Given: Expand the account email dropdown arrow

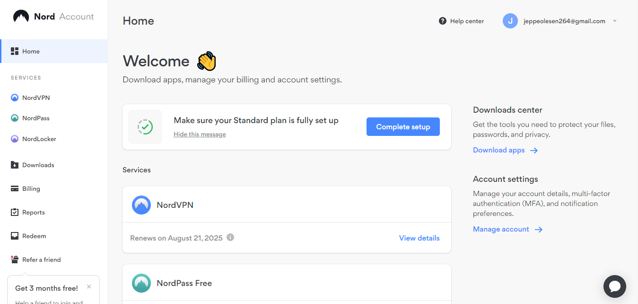Looking at the screenshot, I should (615, 21).
